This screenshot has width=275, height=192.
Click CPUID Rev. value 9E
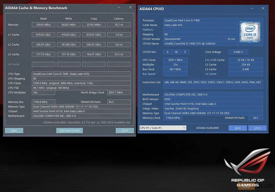click(176, 52)
